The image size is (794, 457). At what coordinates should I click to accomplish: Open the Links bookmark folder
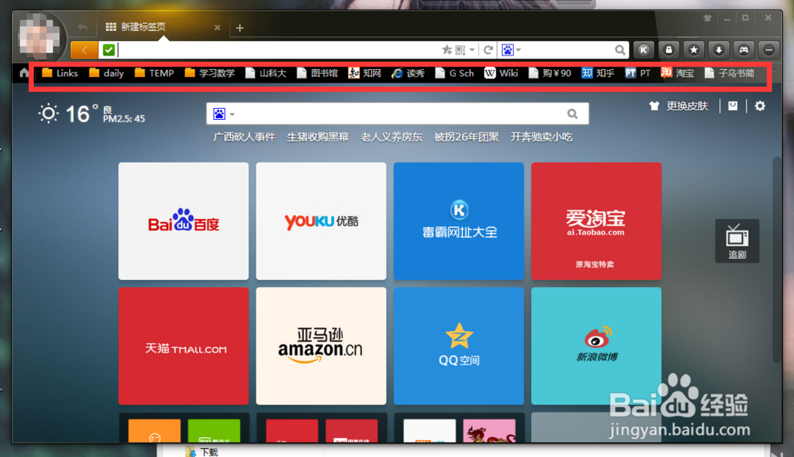point(60,73)
